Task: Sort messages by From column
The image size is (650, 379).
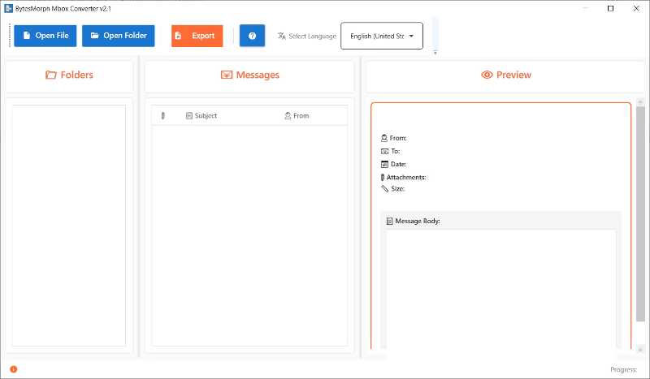Action: pos(301,116)
